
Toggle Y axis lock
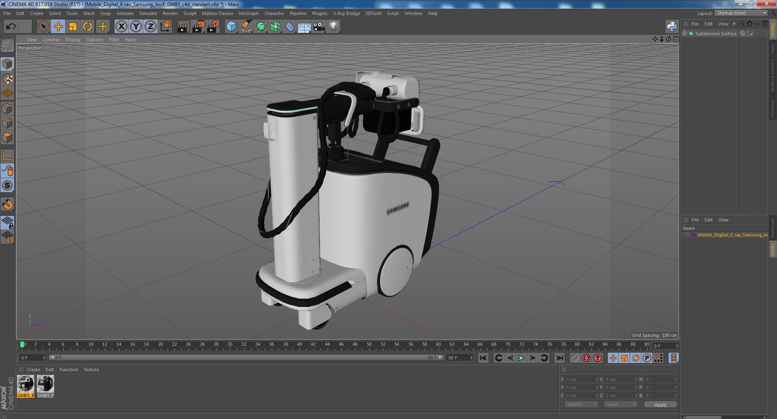[x=136, y=27]
